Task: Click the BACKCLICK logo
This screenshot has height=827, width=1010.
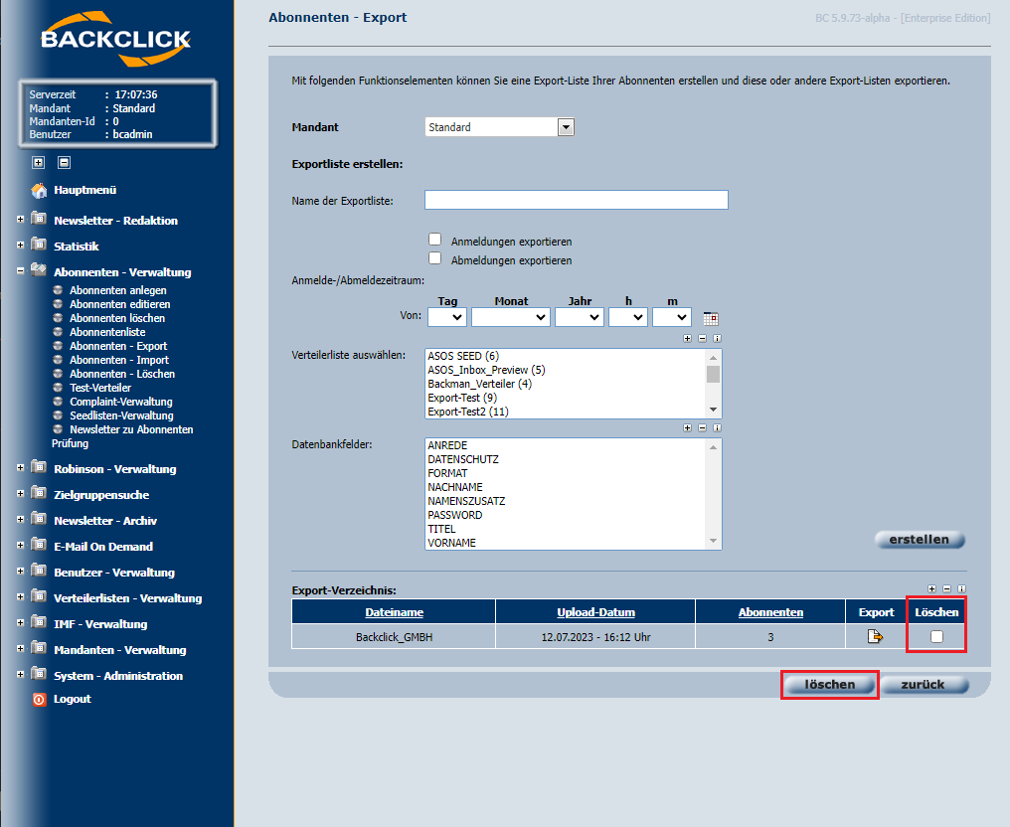Action: tap(116, 39)
